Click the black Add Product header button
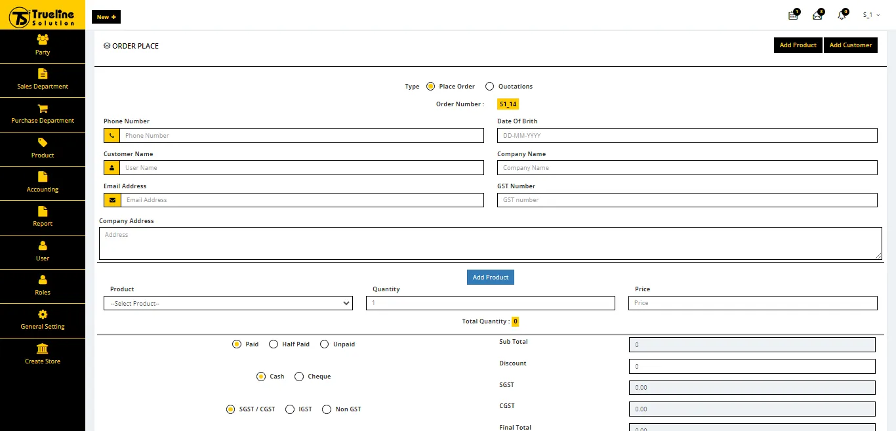 [798, 45]
